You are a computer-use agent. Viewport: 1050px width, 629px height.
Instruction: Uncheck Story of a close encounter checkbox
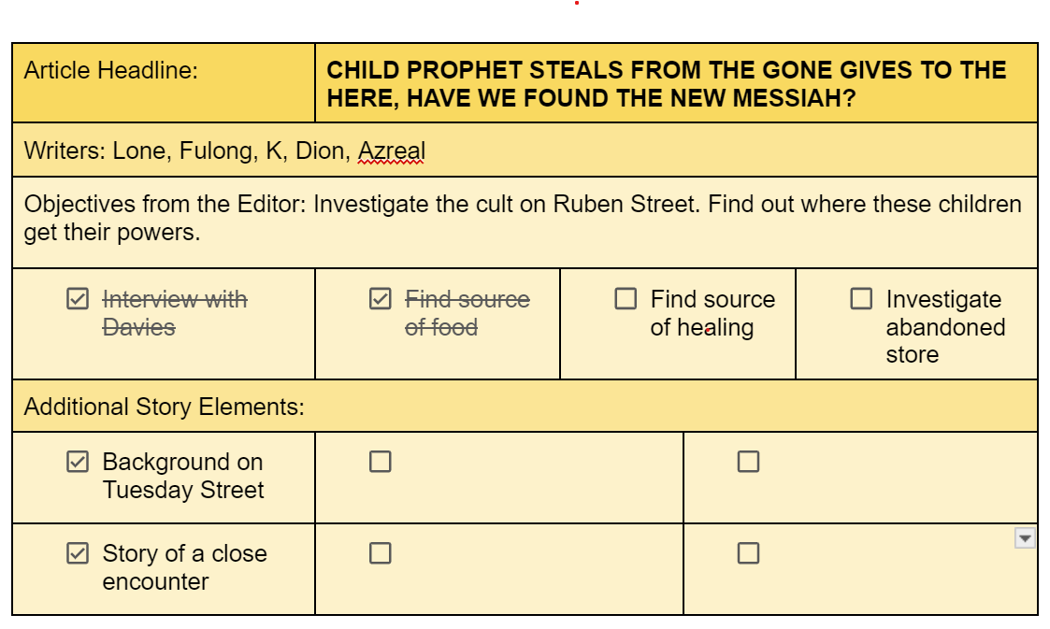point(78,552)
